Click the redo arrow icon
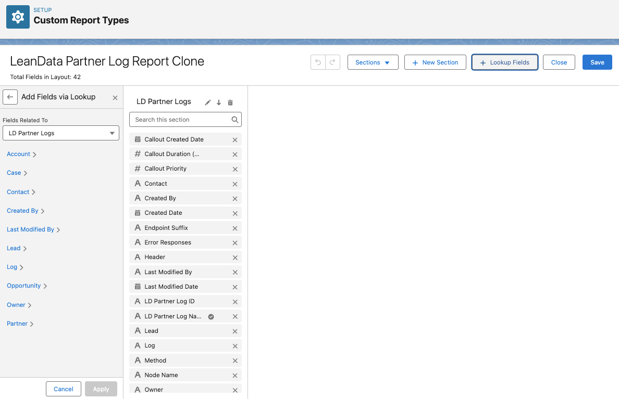The image size is (619, 399). 333,62
